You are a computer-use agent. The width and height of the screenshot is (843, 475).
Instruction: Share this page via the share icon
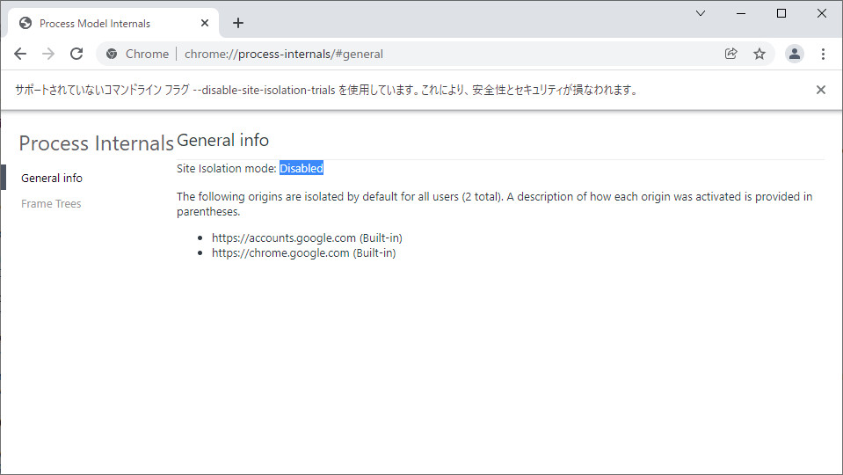click(730, 54)
